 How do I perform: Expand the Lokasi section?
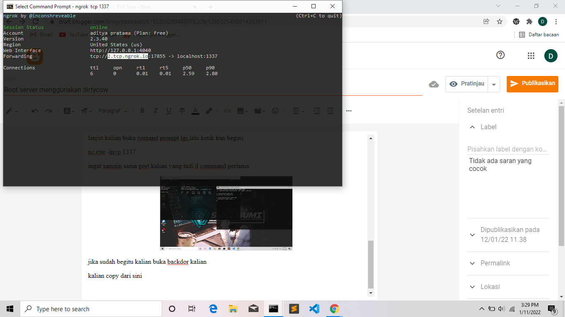point(473,287)
